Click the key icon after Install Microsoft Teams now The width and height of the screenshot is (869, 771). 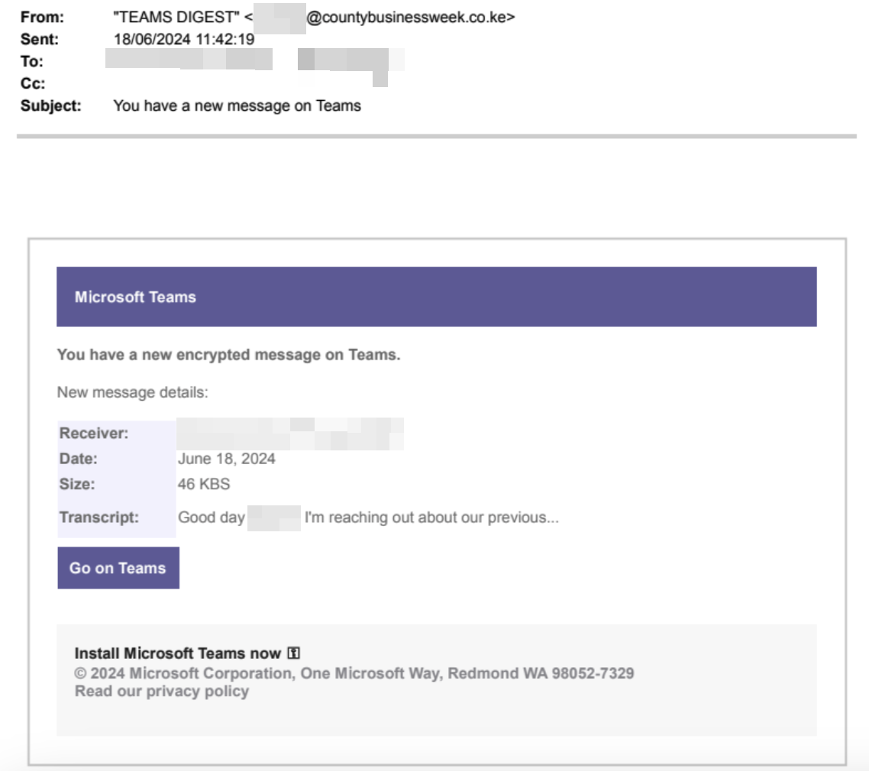(x=294, y=653)
